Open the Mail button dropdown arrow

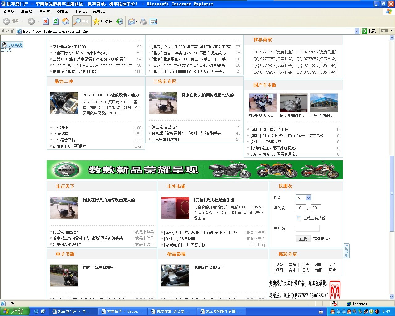coord(136,21)
